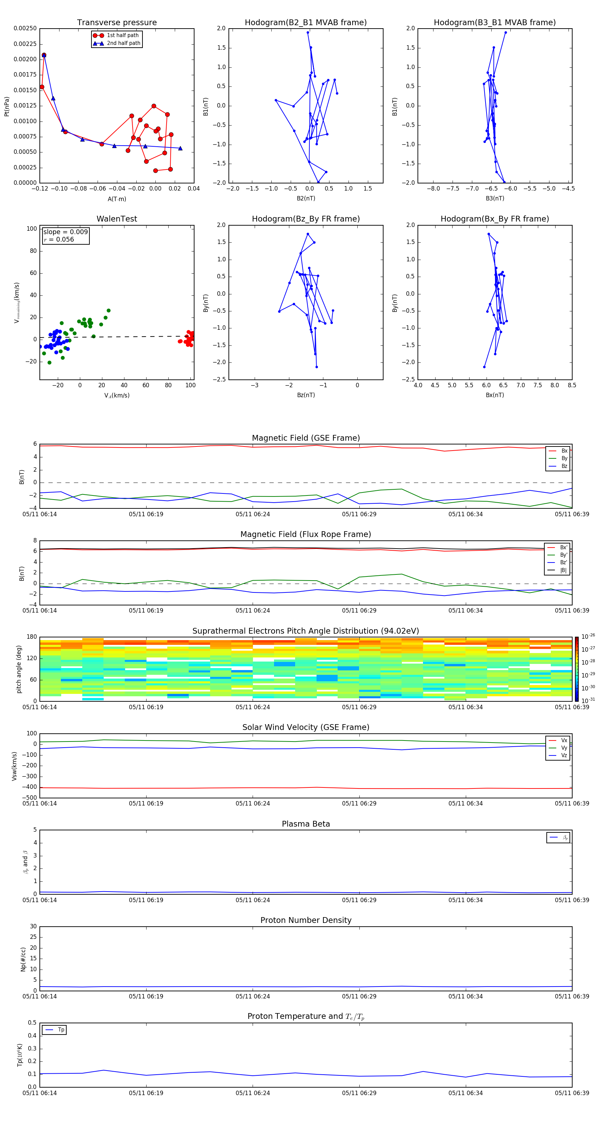The height and width of the screenshot is (1123, 612).
Task: Click the red Vx line in velocity plot
Action: pos(306,787)
